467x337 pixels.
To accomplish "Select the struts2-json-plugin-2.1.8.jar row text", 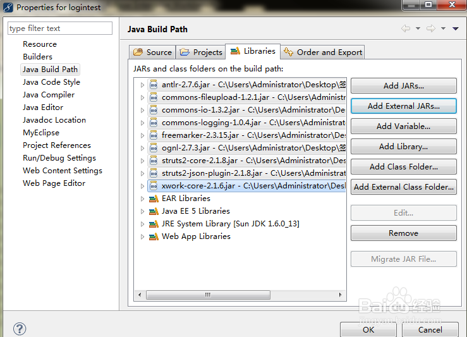I will click(x=253, y=173).
